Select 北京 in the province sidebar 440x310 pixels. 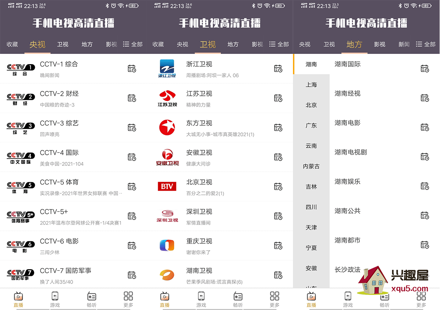[311, 105]
